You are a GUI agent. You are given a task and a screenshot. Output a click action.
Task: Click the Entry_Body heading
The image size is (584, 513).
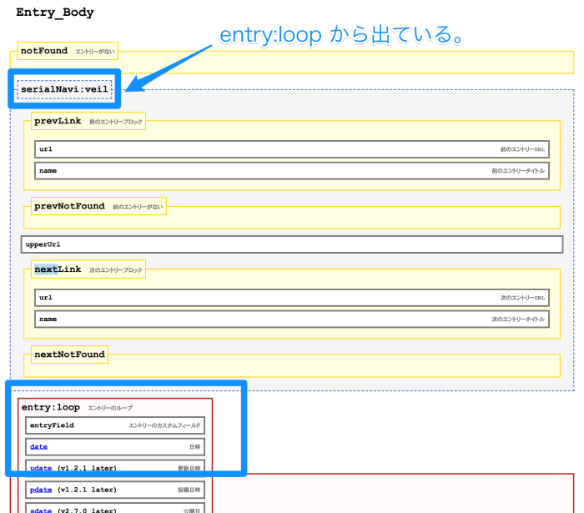(x=55, y=13)
